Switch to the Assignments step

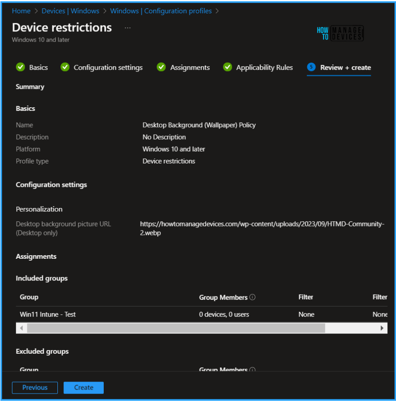point(190,68)
